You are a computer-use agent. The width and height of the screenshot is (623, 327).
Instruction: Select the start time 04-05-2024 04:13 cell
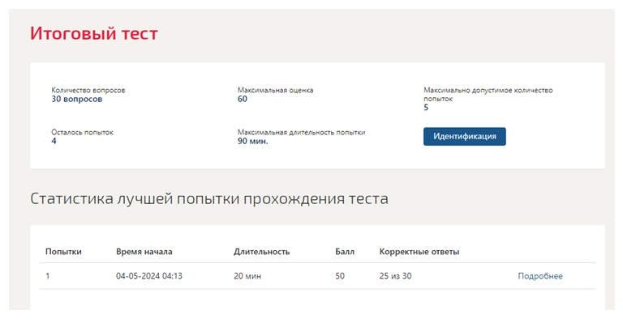click(149, 276)
